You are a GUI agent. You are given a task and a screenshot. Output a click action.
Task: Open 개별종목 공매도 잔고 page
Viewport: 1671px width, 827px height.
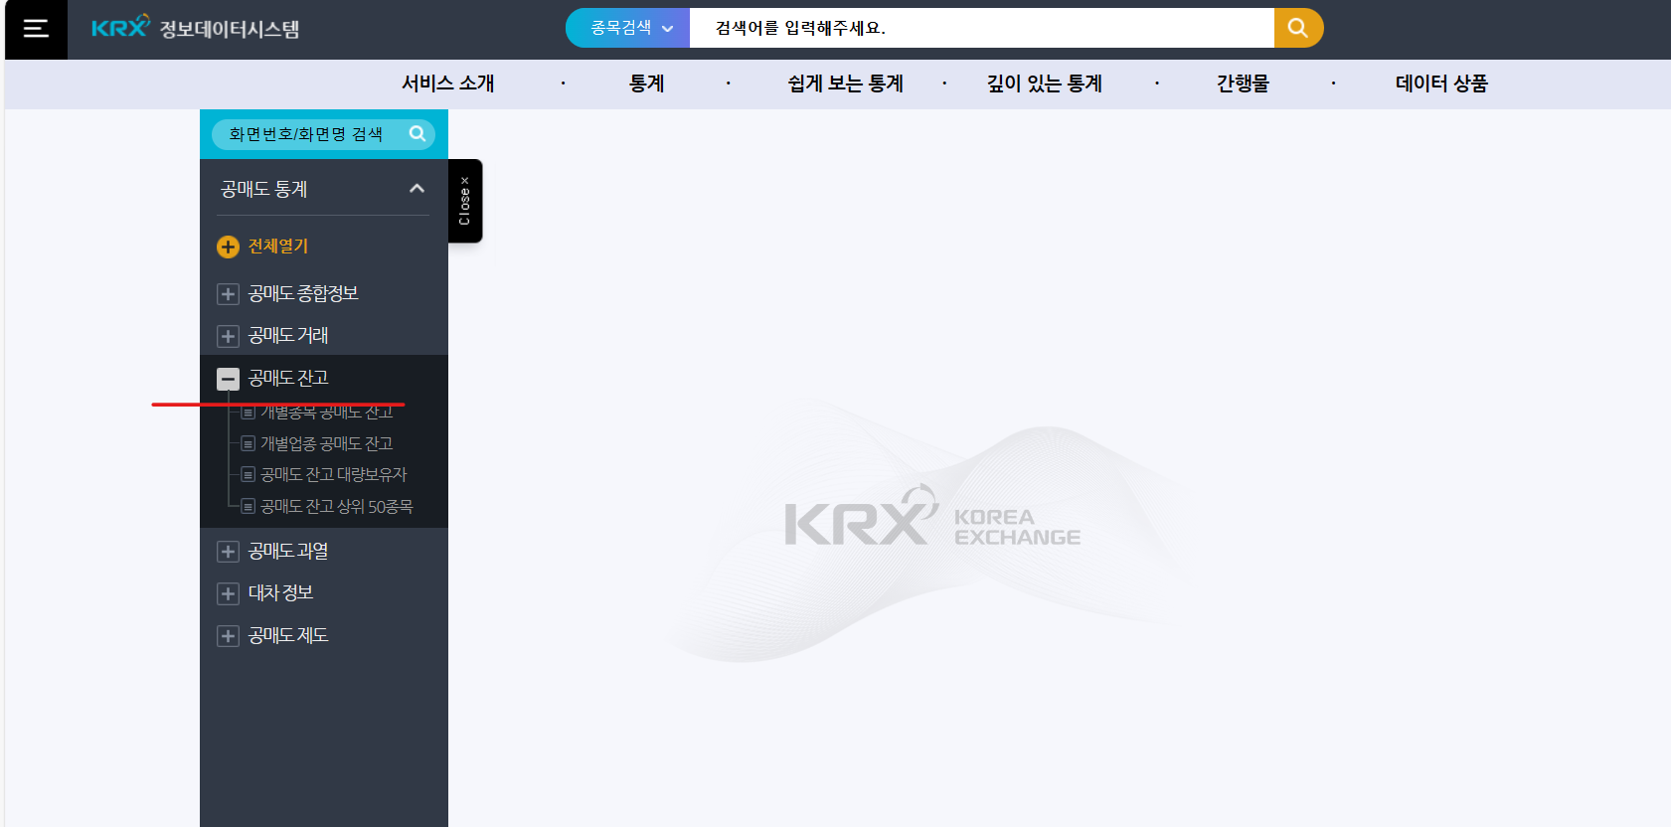326,412
